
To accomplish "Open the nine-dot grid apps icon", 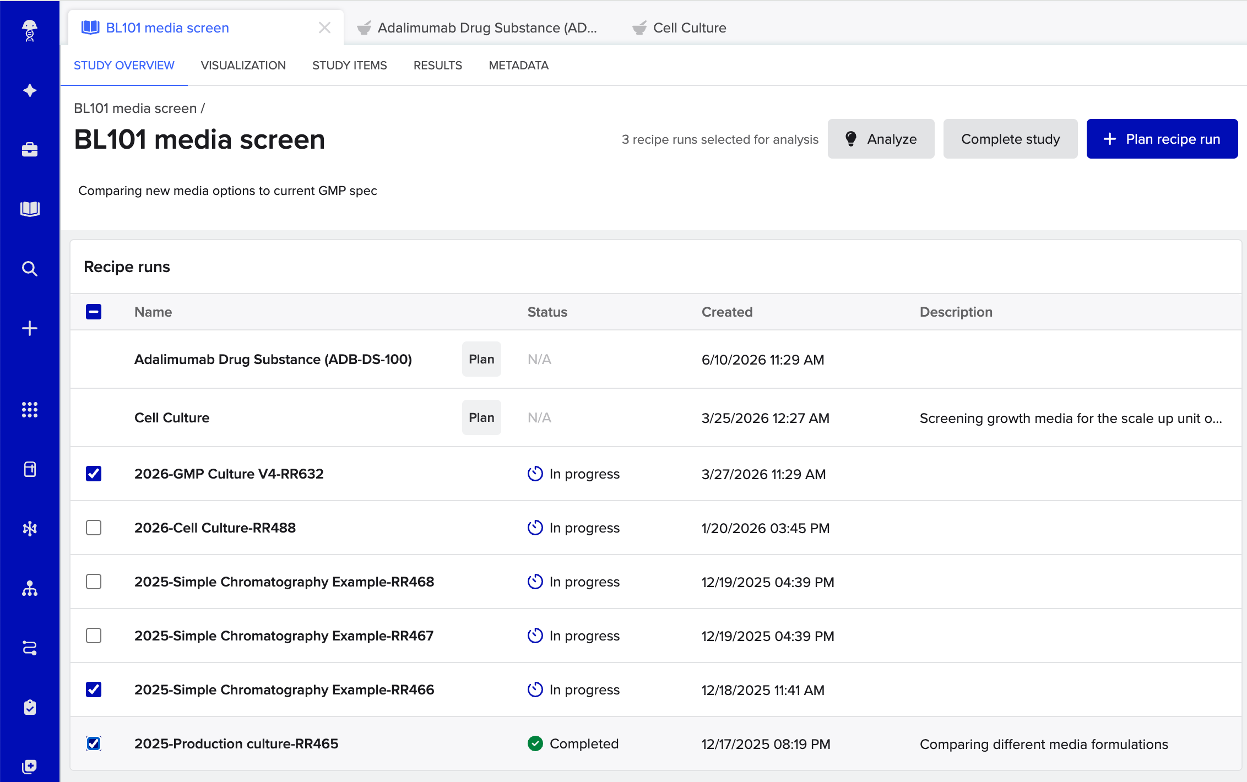I will pyautogui.click(x=30, y=410).
